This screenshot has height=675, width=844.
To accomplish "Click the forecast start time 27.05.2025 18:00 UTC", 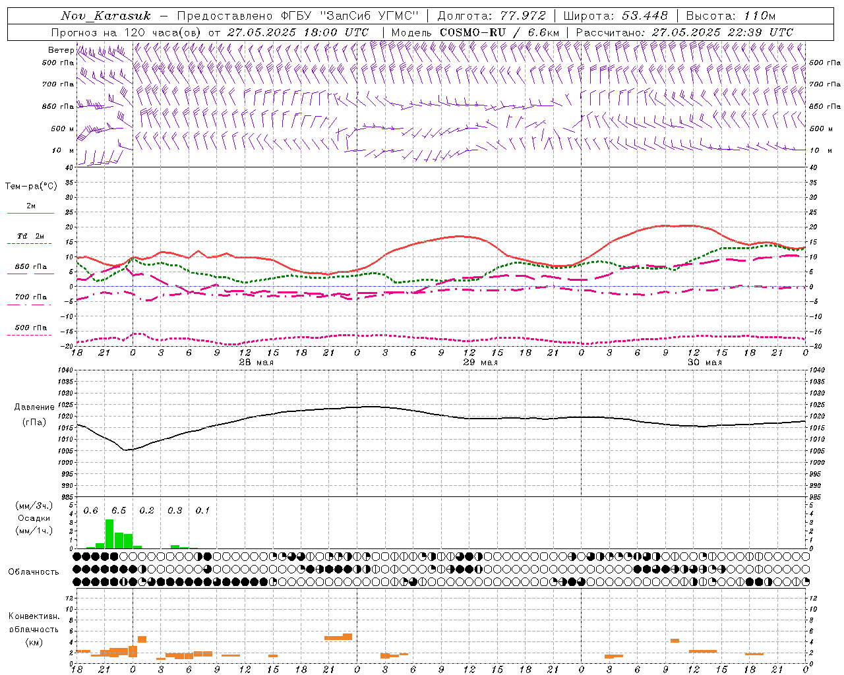I will (x=298, y=32).
